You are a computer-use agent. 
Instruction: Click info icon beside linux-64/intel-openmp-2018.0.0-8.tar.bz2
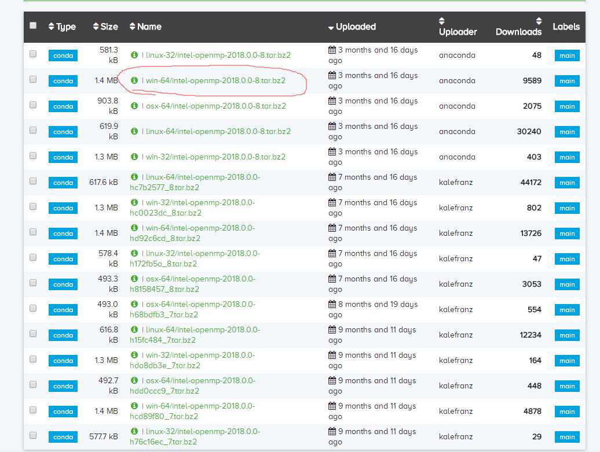tap(134, 131)
